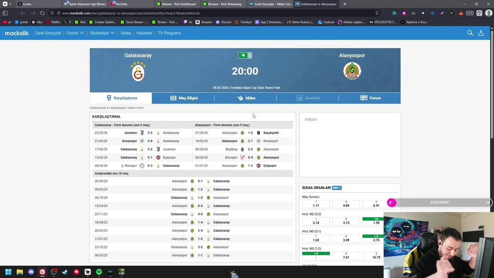Open Konyaspor 2-0 Galatasaray match score
The image size is (494, 278).
150,141
